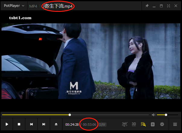Enable 360 degree video mode

click(125, 124)
